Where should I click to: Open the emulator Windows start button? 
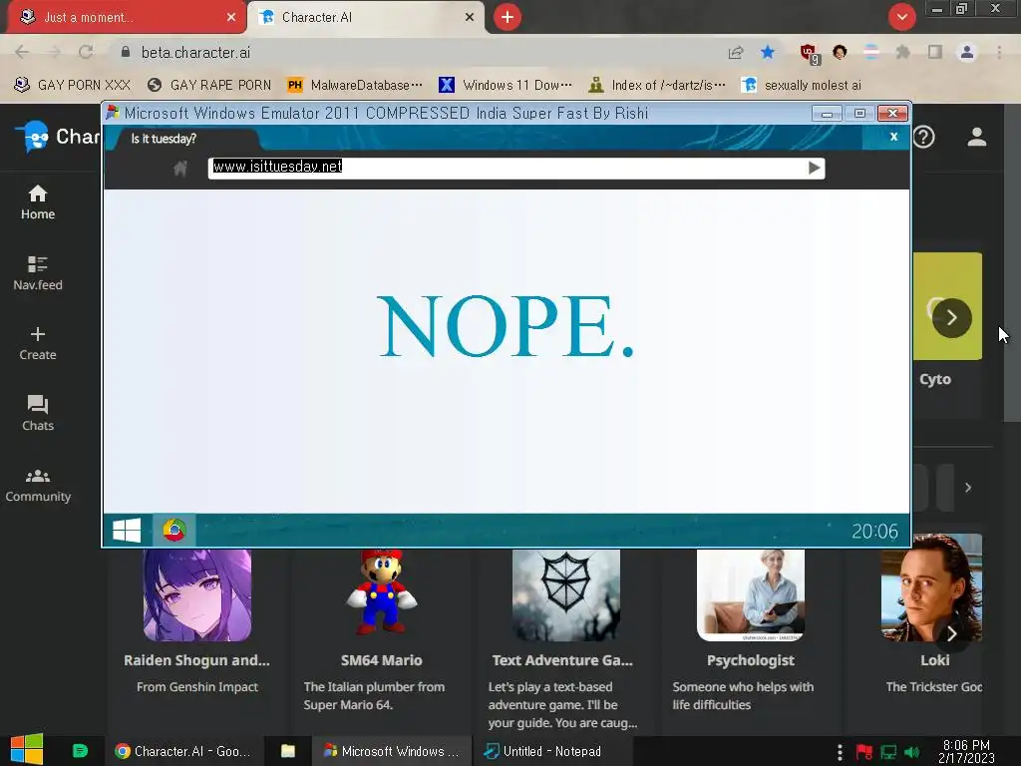[127, 531]
